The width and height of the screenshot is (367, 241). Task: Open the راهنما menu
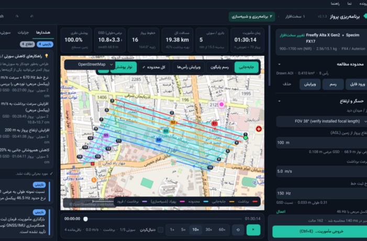[335, 4]
